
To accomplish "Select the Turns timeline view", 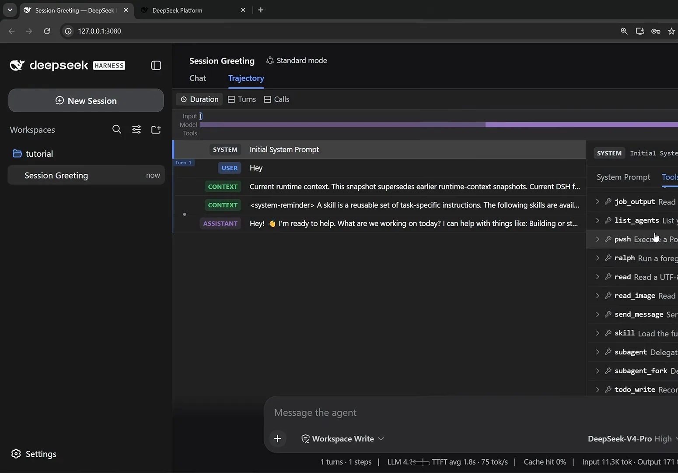I will pos(242,99).
